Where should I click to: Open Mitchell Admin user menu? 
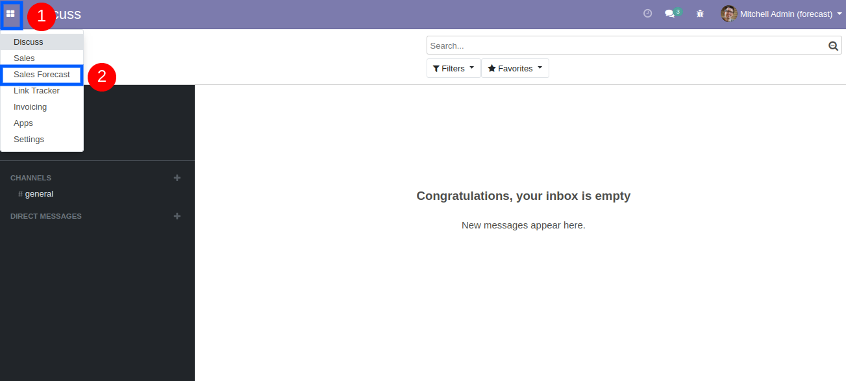click(786, 14)
